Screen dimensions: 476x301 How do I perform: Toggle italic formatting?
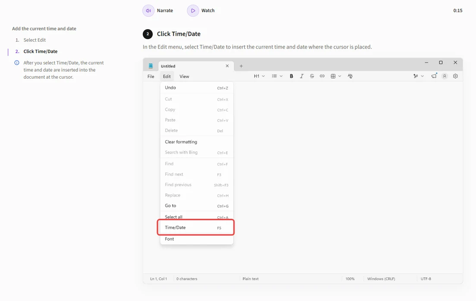point(301,76)
